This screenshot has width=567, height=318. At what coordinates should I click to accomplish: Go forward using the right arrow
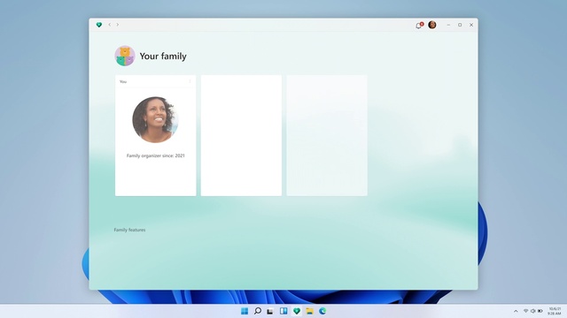(x=118, y=25)
